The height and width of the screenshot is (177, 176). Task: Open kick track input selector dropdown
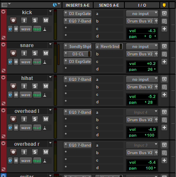coord(142,14)
